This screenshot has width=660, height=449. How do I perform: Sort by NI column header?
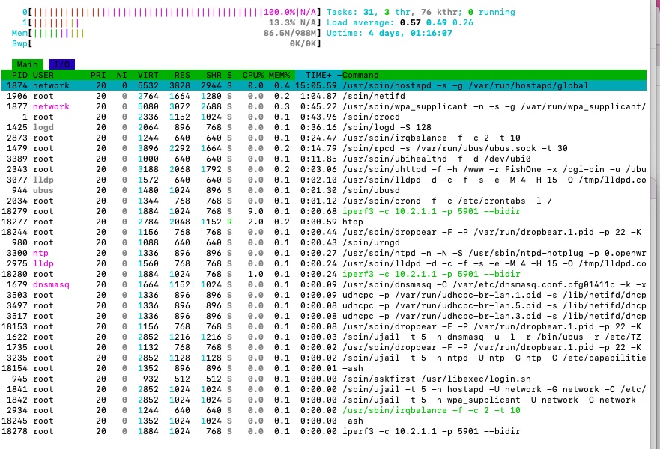[121, 75]
